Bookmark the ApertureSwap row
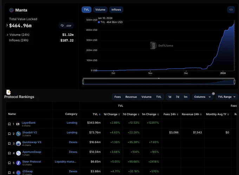239x175 pixels. pyautogui.click(x=9, y=153)
